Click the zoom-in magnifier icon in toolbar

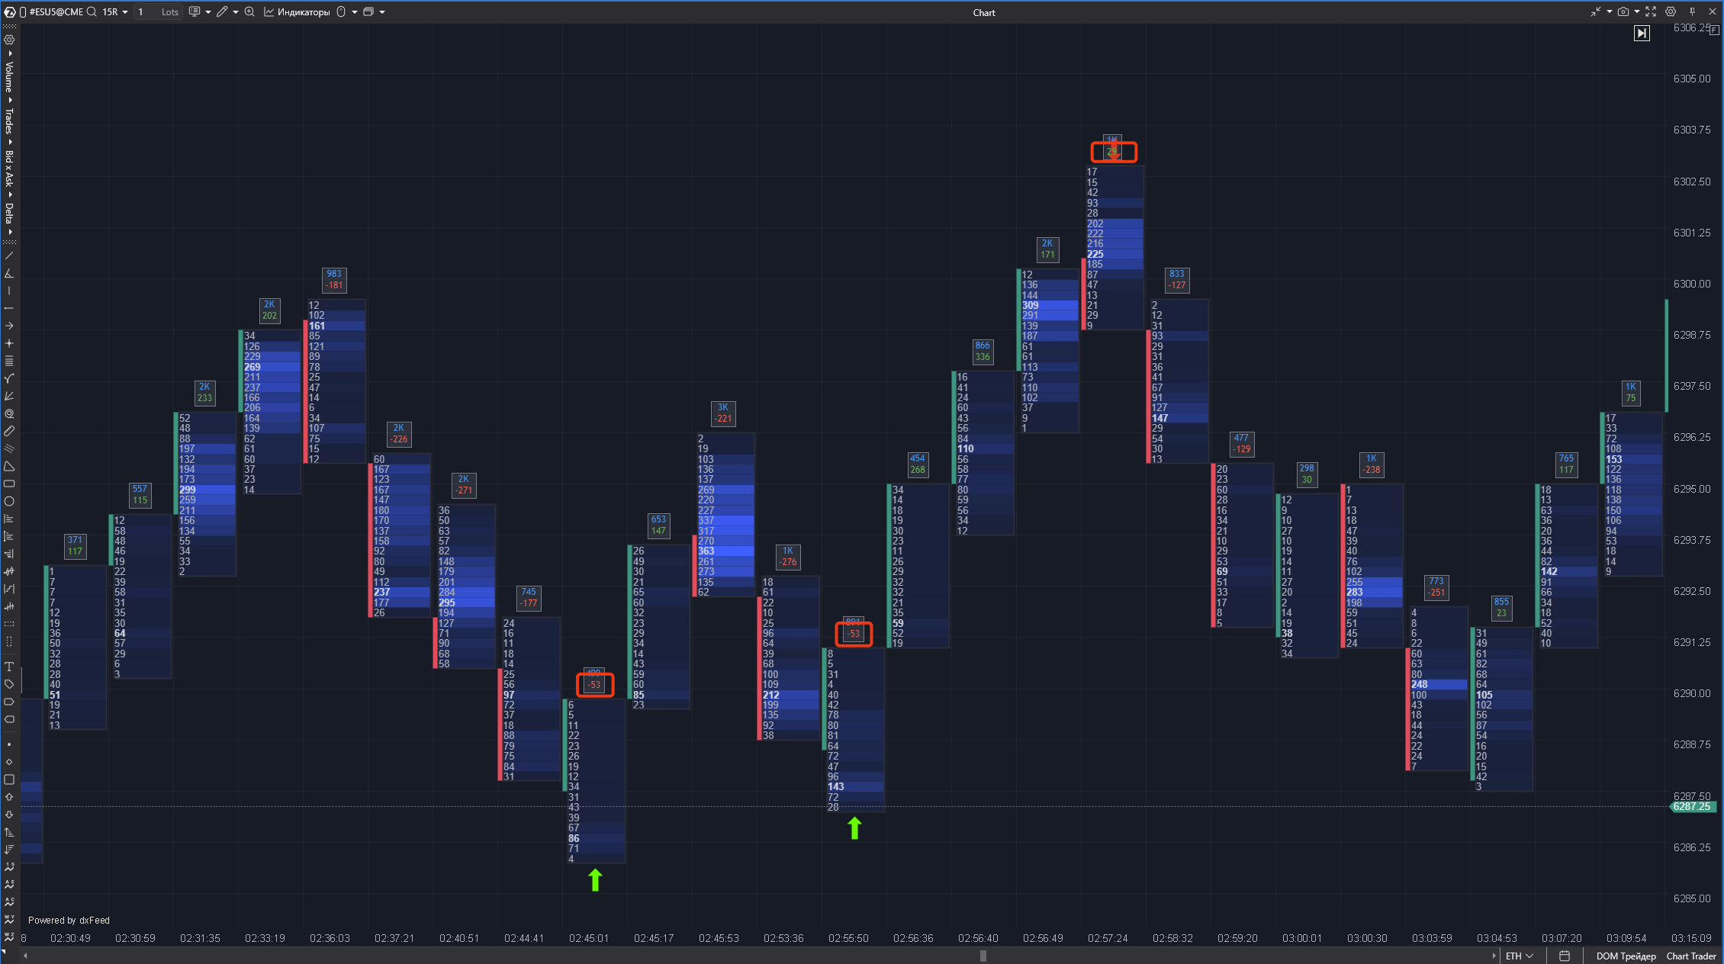click(x=249, y=11)
